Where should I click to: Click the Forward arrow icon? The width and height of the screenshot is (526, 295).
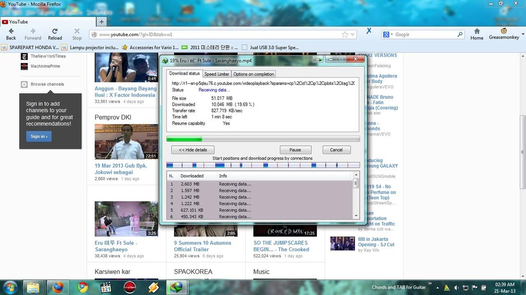click(33, 31)
